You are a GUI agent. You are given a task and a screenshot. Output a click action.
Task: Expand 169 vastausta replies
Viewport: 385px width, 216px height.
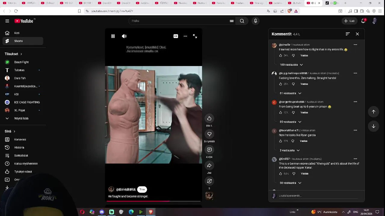coord(291,64)
